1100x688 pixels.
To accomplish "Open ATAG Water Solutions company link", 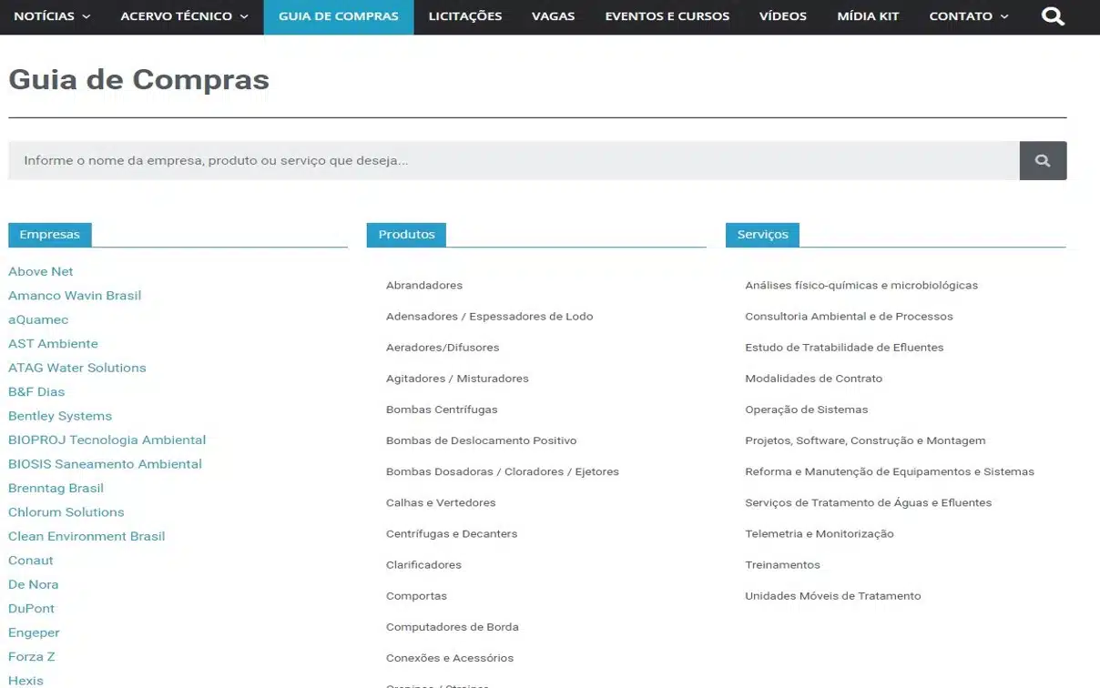I will point(77,368).
